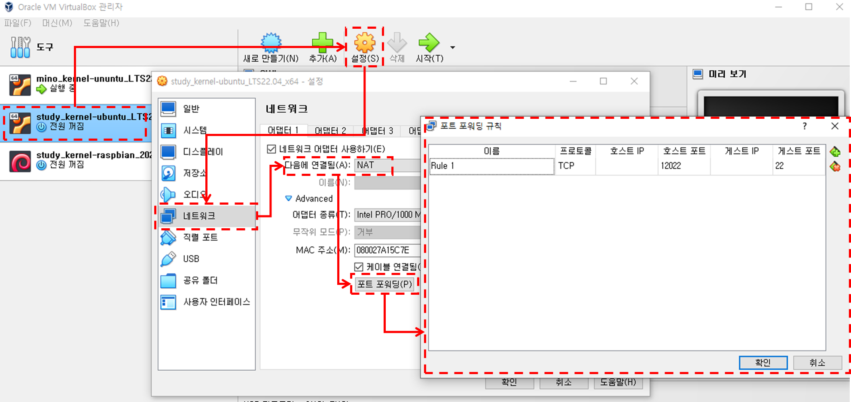Start the VM with the 시작(T) arrow icon
851x402 pixels.
click(x=428, y=43)
